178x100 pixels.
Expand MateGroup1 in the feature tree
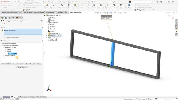tap(47, 38)
